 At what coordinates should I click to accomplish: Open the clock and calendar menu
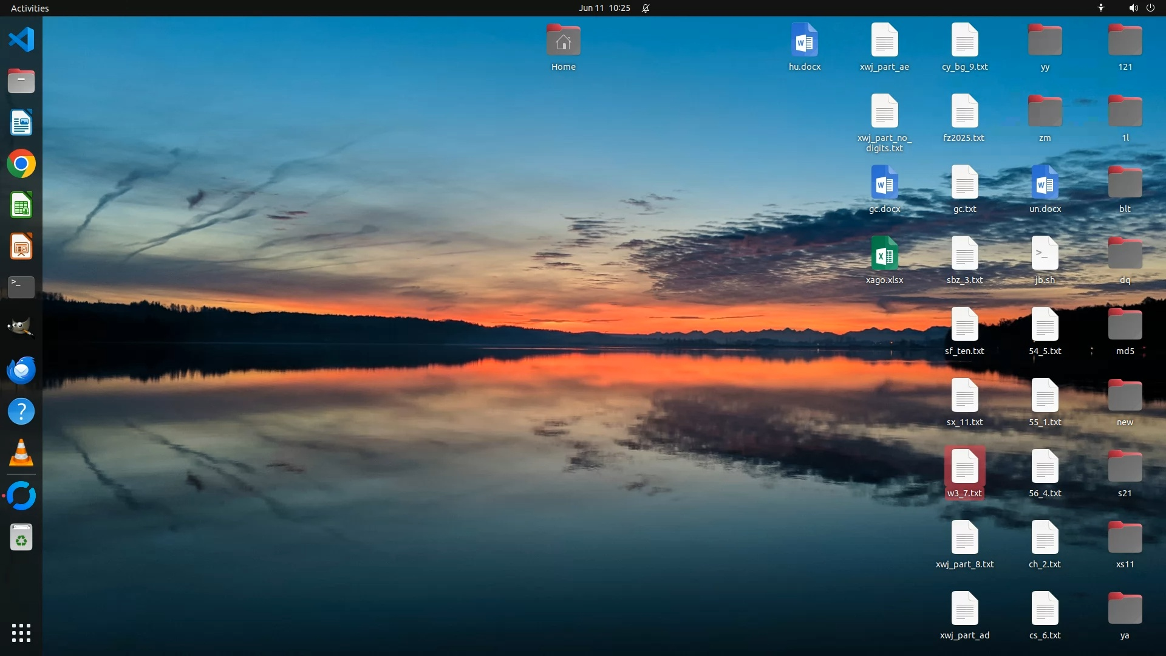(604, 8)
